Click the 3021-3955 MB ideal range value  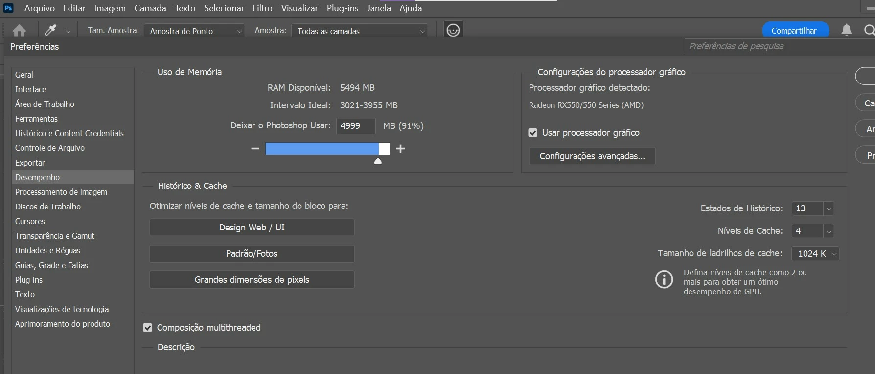(369, 105)
